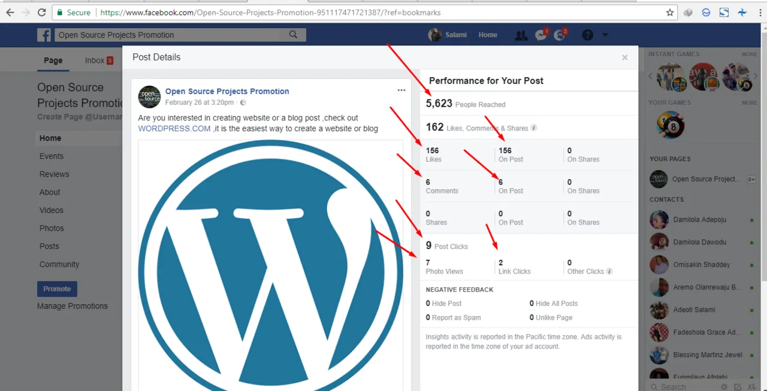Viewport: 767px width, 391px height.
Task: Click the blue circular wave extension icon
Action: coord(706,12)
